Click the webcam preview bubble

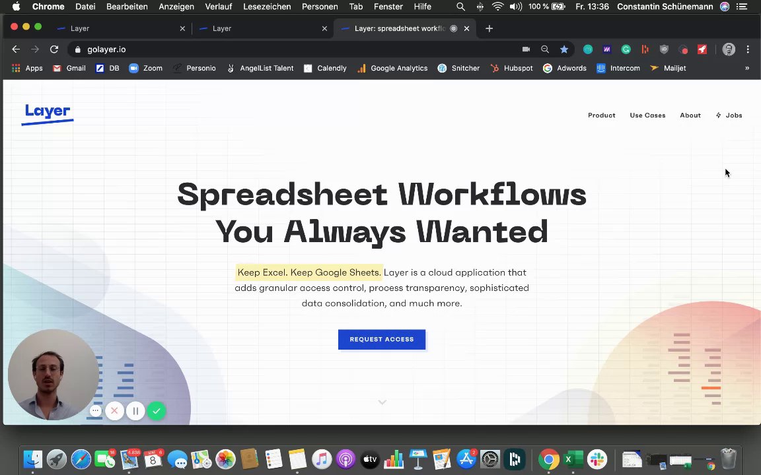pos(54,375)
